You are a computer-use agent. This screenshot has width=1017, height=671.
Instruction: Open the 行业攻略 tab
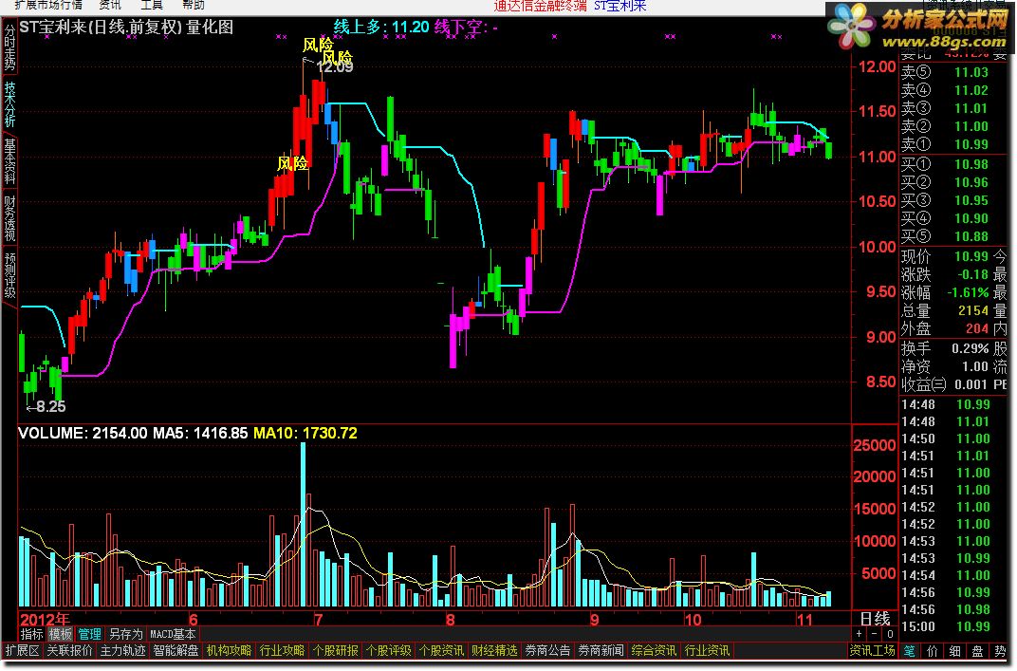pos(282,650)
